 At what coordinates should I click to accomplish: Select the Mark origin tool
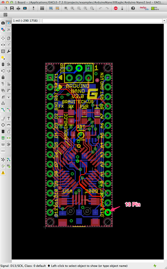click(x=8, y=30)
